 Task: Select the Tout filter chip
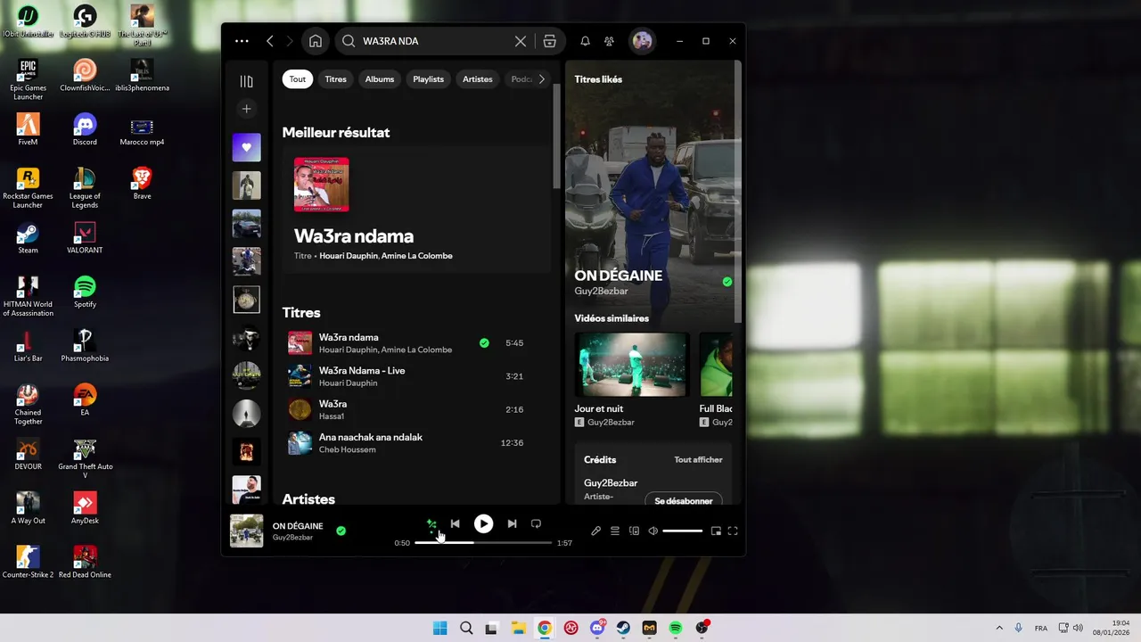point(298,79)
